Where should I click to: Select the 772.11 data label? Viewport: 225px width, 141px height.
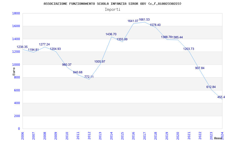click(x=89, y=77)
